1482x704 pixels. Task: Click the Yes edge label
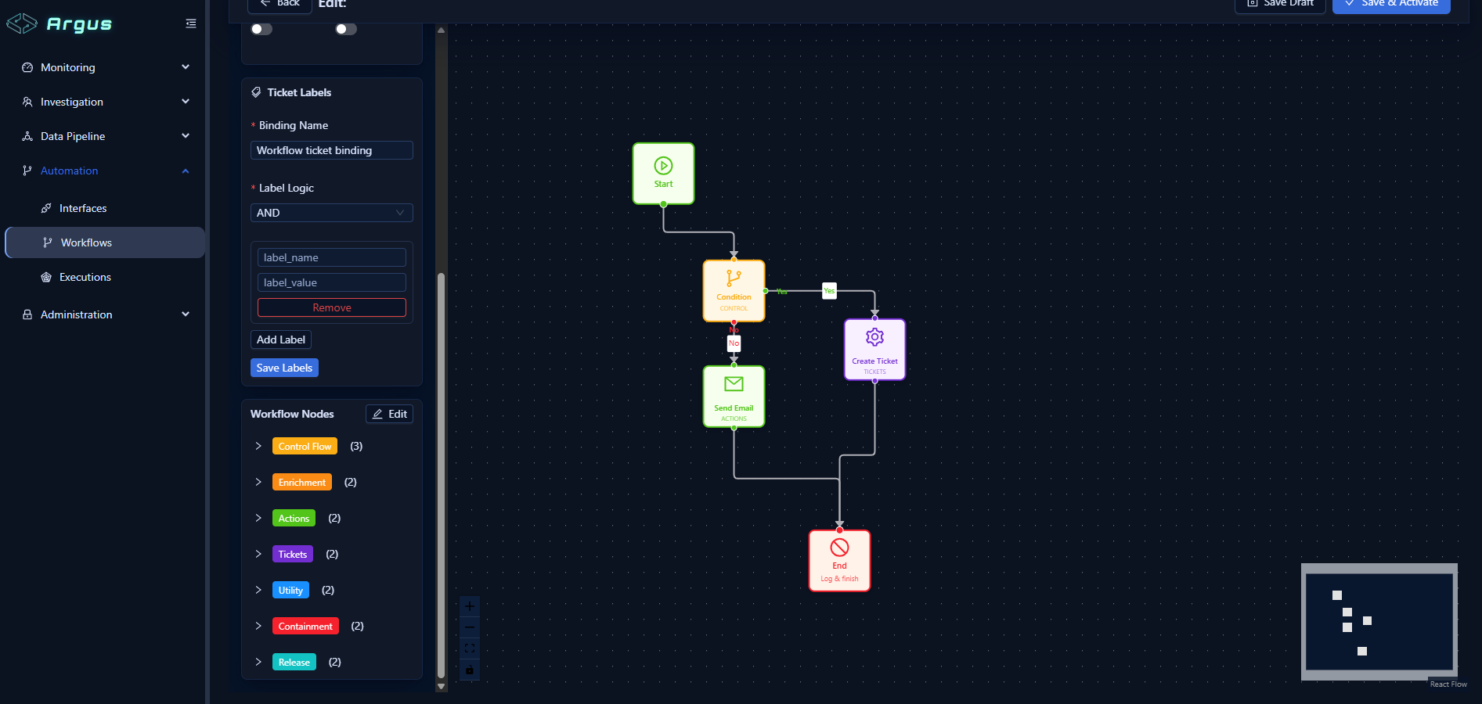829,291
